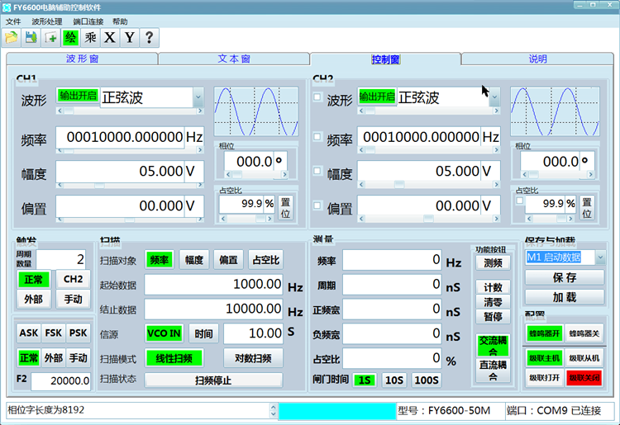Screen dimensions: 620x425
Task: Click the green 绘 draw toolbar icon
Action: 70,37
